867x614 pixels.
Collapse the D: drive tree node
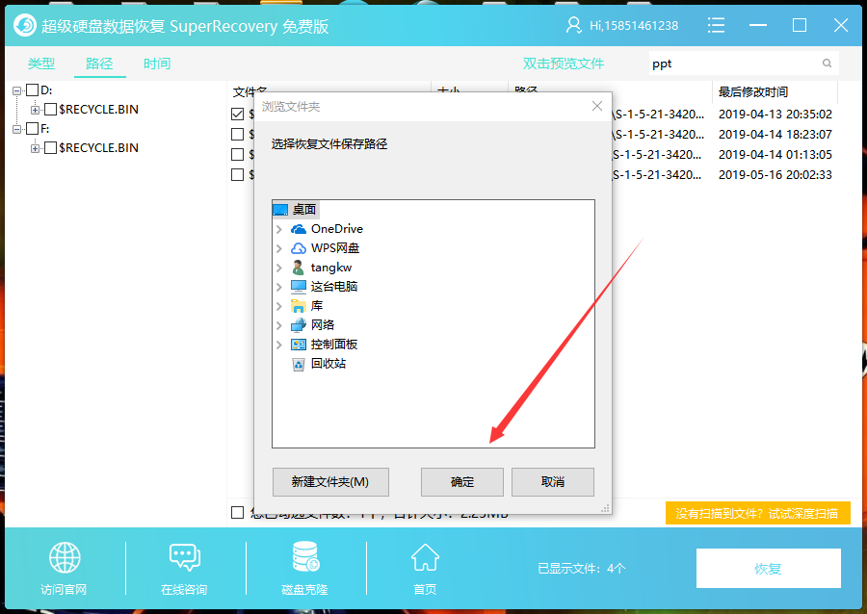17,90
